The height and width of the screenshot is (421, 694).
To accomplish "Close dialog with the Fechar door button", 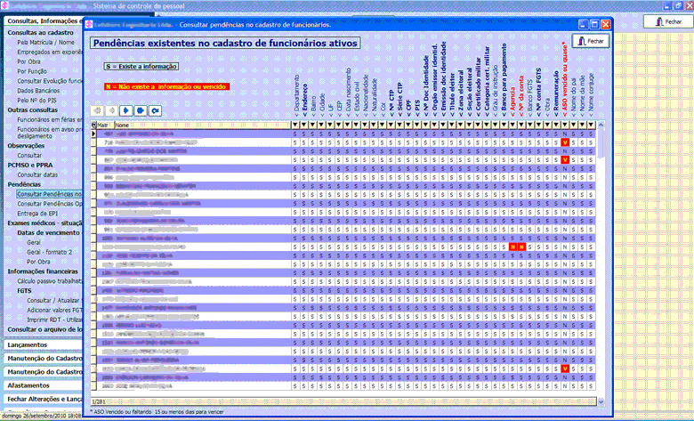I will (x=591, y=41).
